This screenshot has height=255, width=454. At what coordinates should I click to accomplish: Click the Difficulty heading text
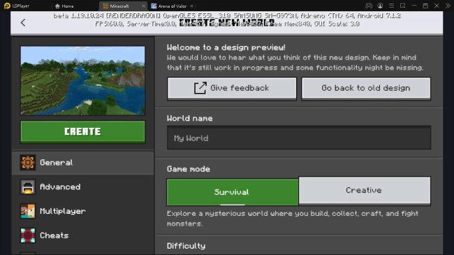[186, 246]
